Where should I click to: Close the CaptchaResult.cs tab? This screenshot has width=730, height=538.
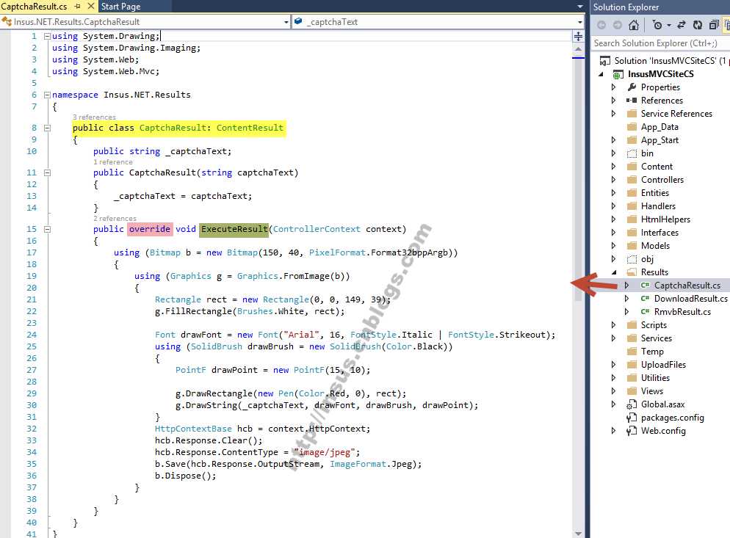(x=91, y=6)
